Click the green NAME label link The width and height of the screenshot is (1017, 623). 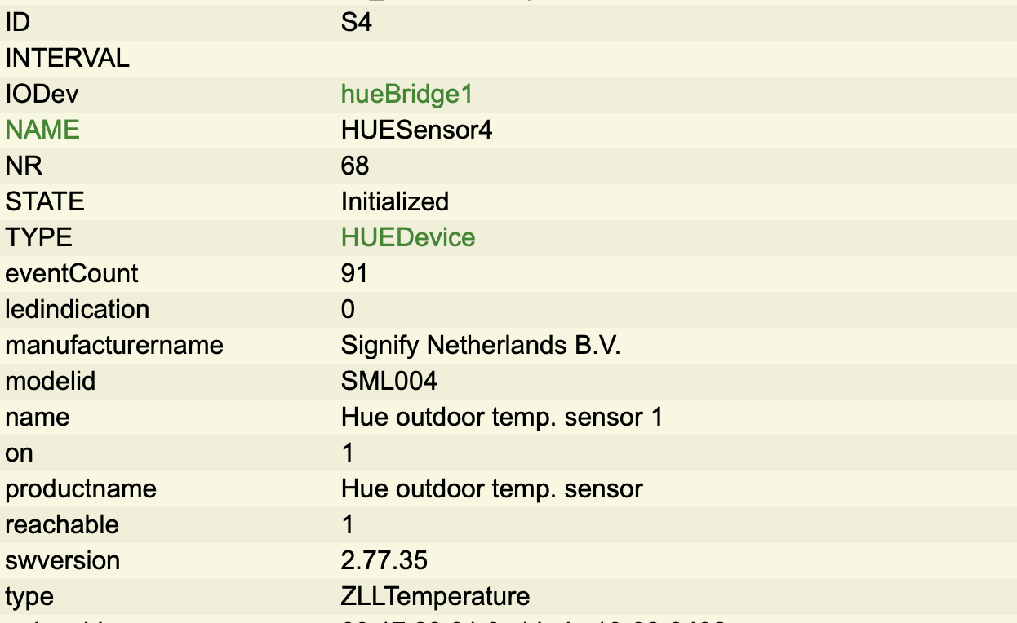click(42, 130)
